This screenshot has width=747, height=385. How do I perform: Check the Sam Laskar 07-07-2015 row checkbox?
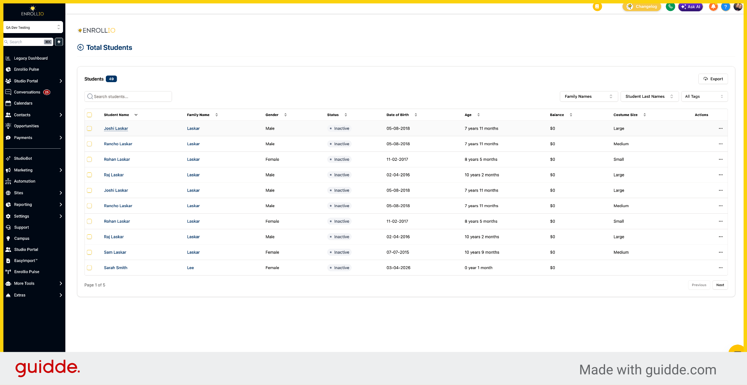(x=89, y=252)
